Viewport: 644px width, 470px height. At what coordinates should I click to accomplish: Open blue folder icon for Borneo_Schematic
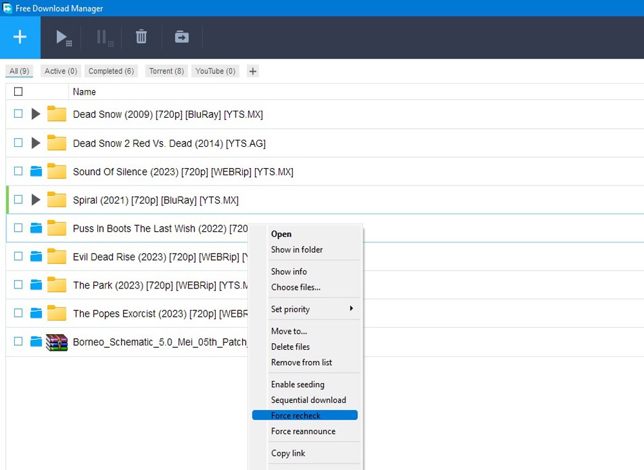36,341
